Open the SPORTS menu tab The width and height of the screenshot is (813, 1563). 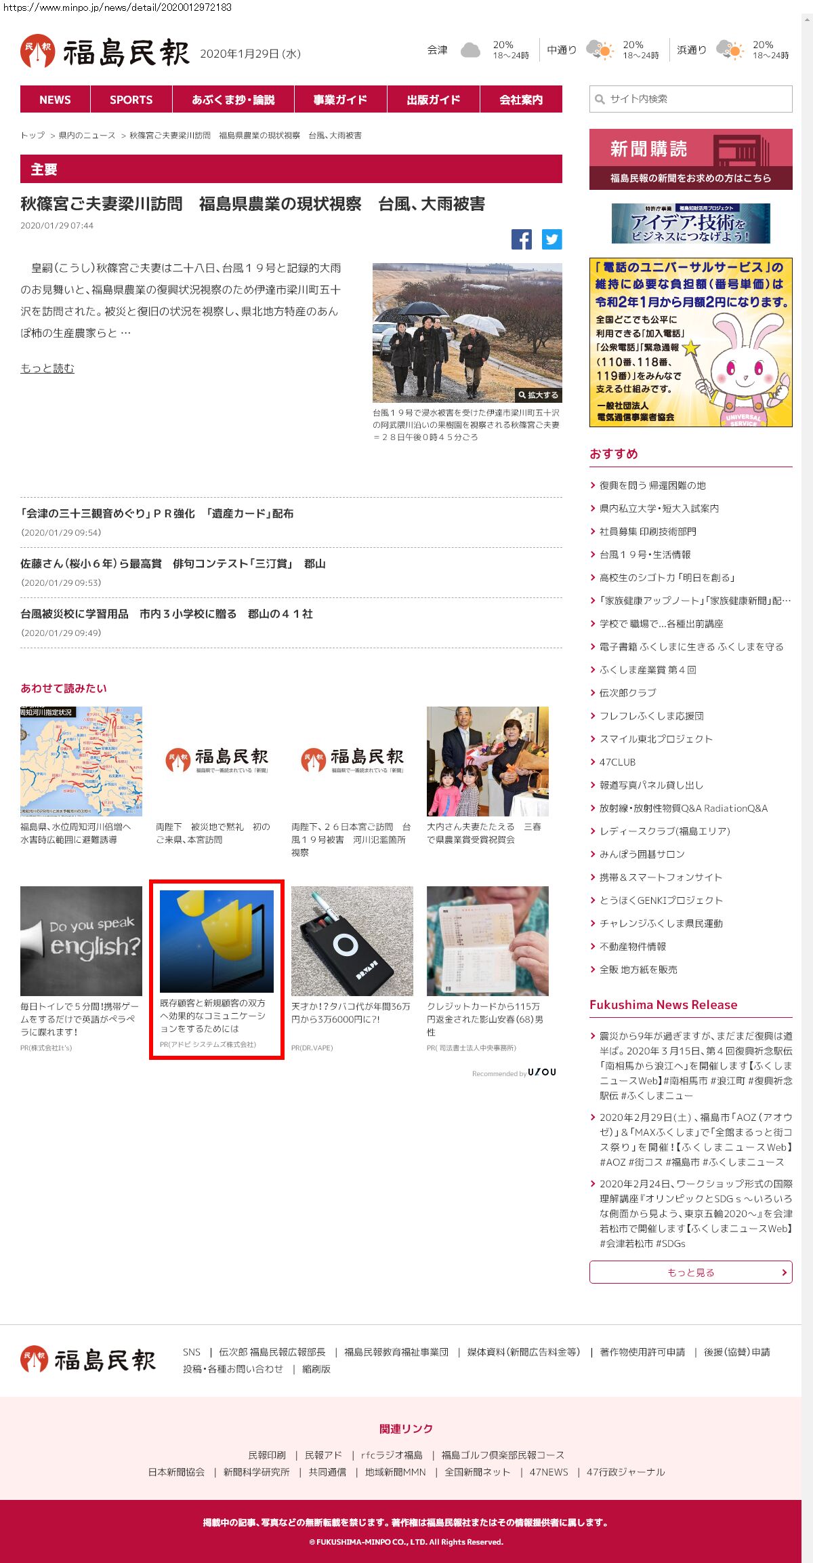coord(131,99)
